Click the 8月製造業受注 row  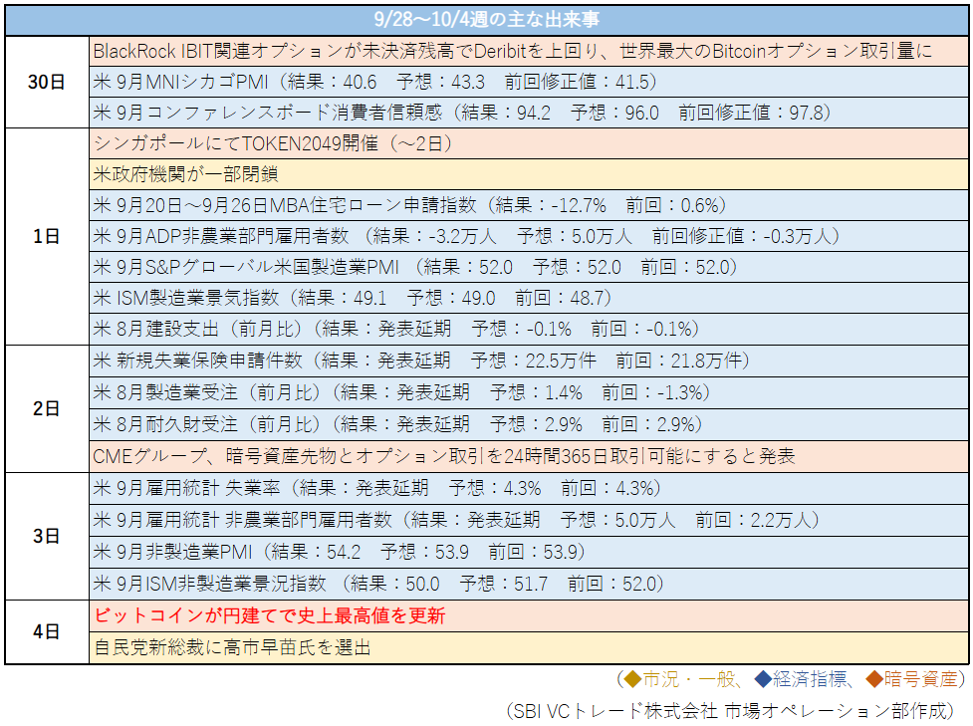click(529, 392)
